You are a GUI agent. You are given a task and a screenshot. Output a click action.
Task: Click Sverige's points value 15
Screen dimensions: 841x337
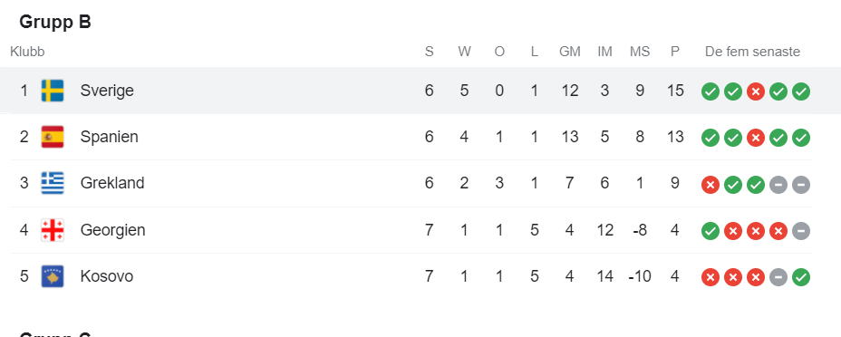675,91
